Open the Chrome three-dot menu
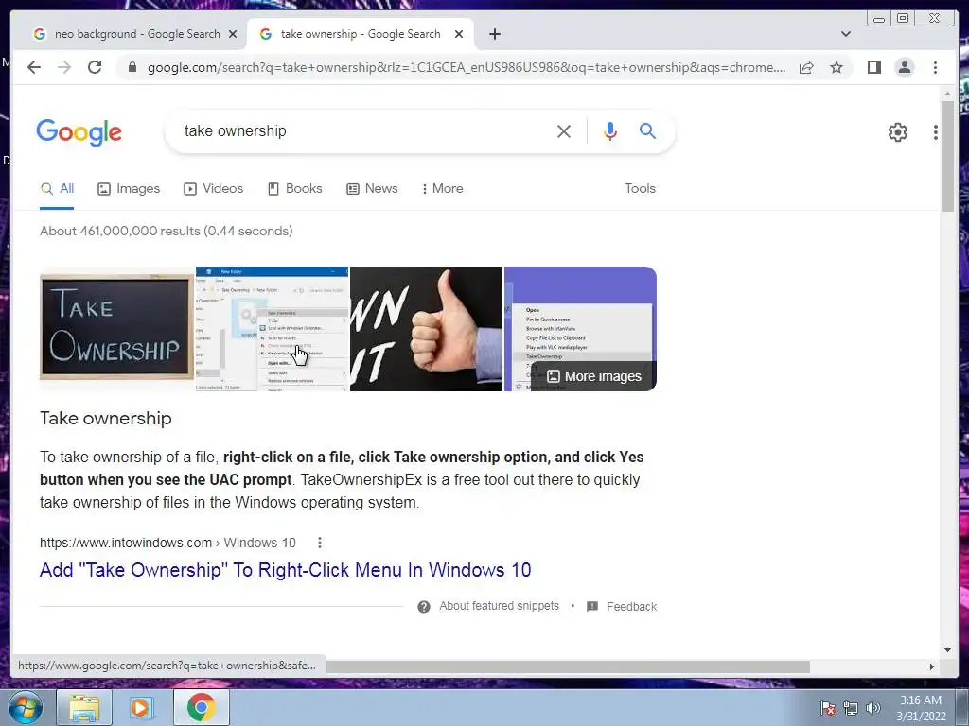 click(x=935, y=67)
